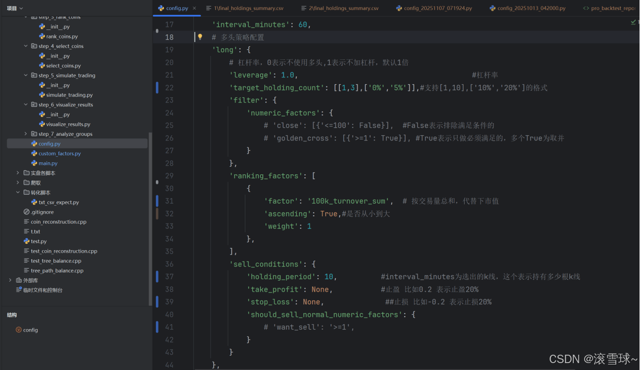The width and height of the screenshot is (640, 370).
Task: Open the 项目 view dropdown
Action: coord(15,8)
